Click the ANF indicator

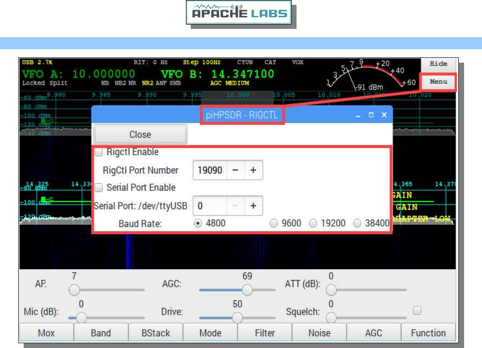161,83
